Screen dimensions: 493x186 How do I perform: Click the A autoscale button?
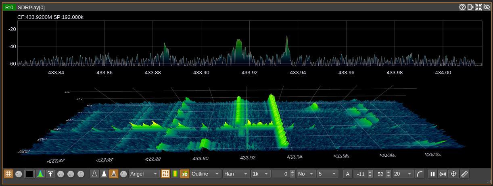point(348,174)
